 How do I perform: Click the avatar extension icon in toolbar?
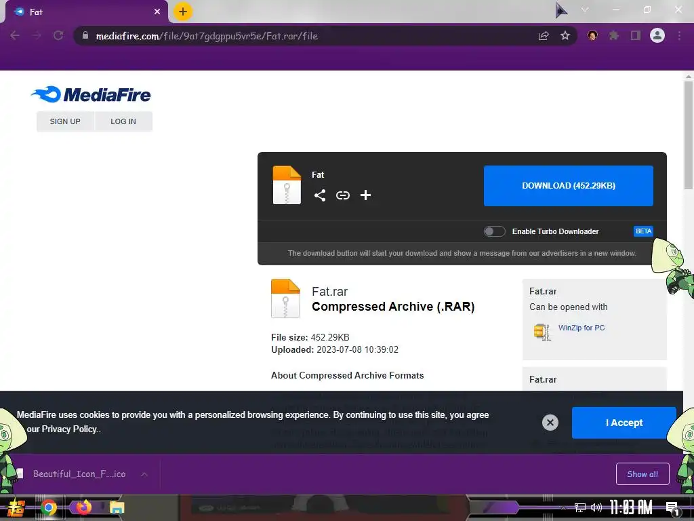click(x=592, y=35)
